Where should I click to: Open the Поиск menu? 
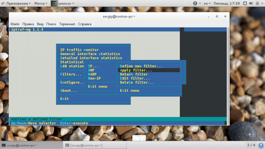[51, 24]
